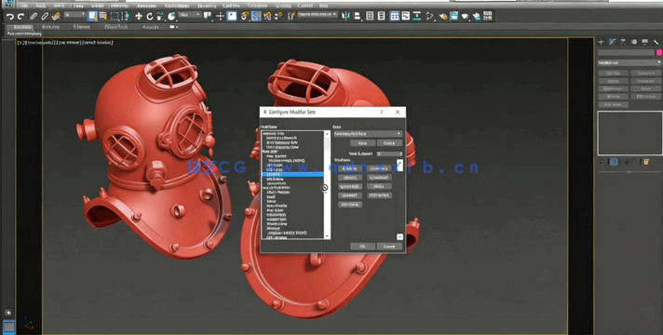The image size is (663, 335).
Task: Activate the Unlink Selection tool
Action: [x=45, y=17]
